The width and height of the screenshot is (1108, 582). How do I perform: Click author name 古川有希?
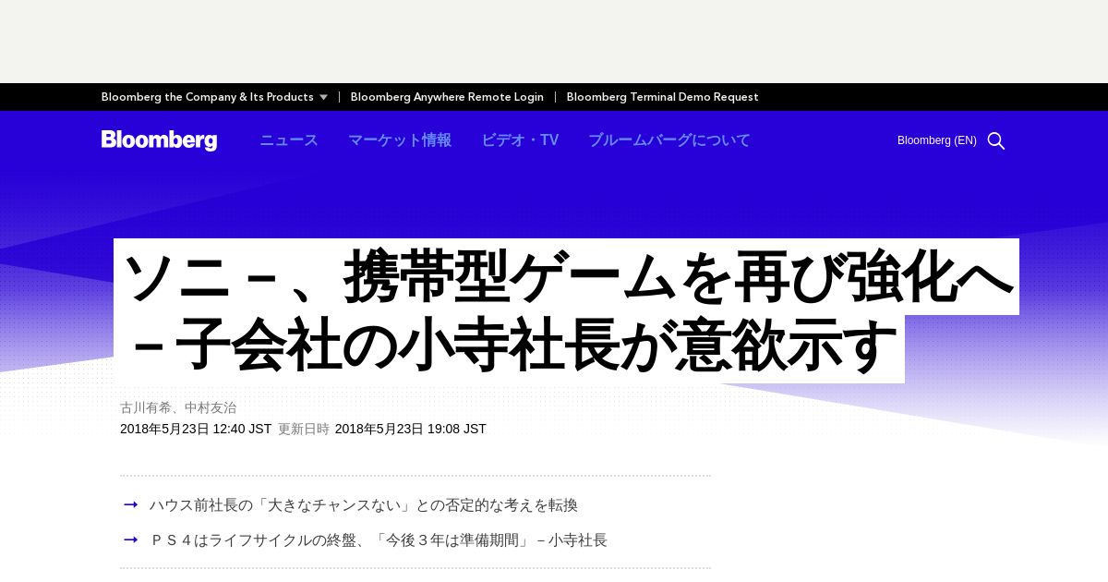(146, 407)
